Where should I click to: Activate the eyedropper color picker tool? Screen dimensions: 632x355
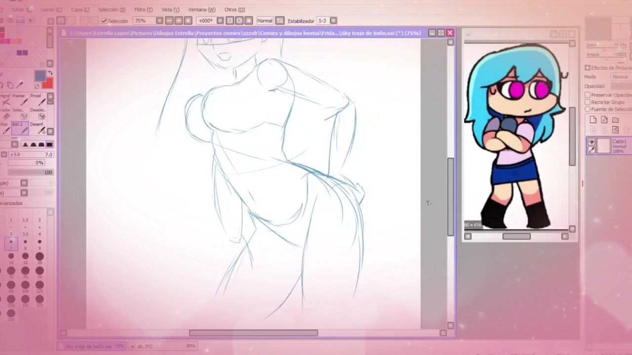(20, 85)
